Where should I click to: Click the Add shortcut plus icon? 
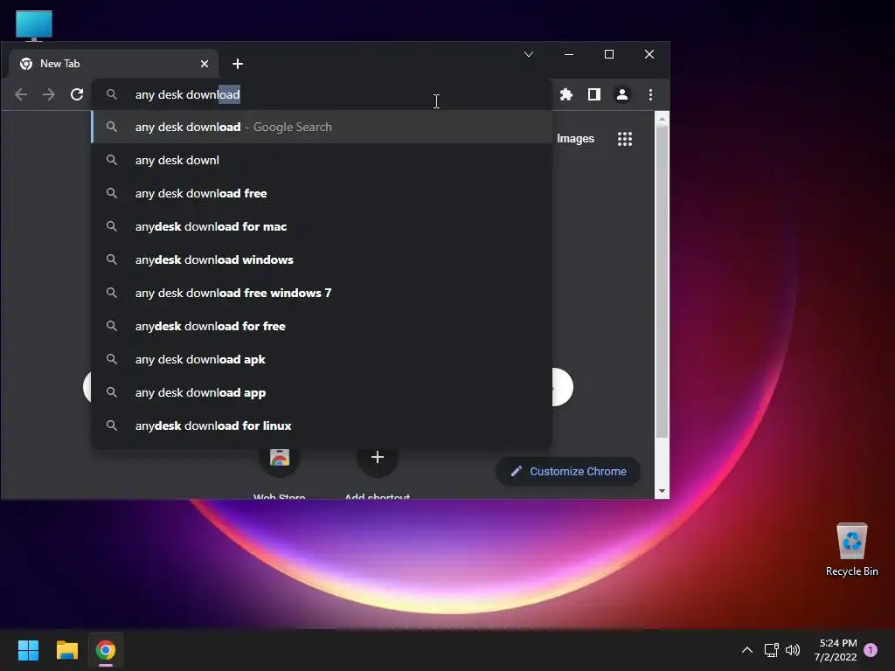click(x=378, y=458)
